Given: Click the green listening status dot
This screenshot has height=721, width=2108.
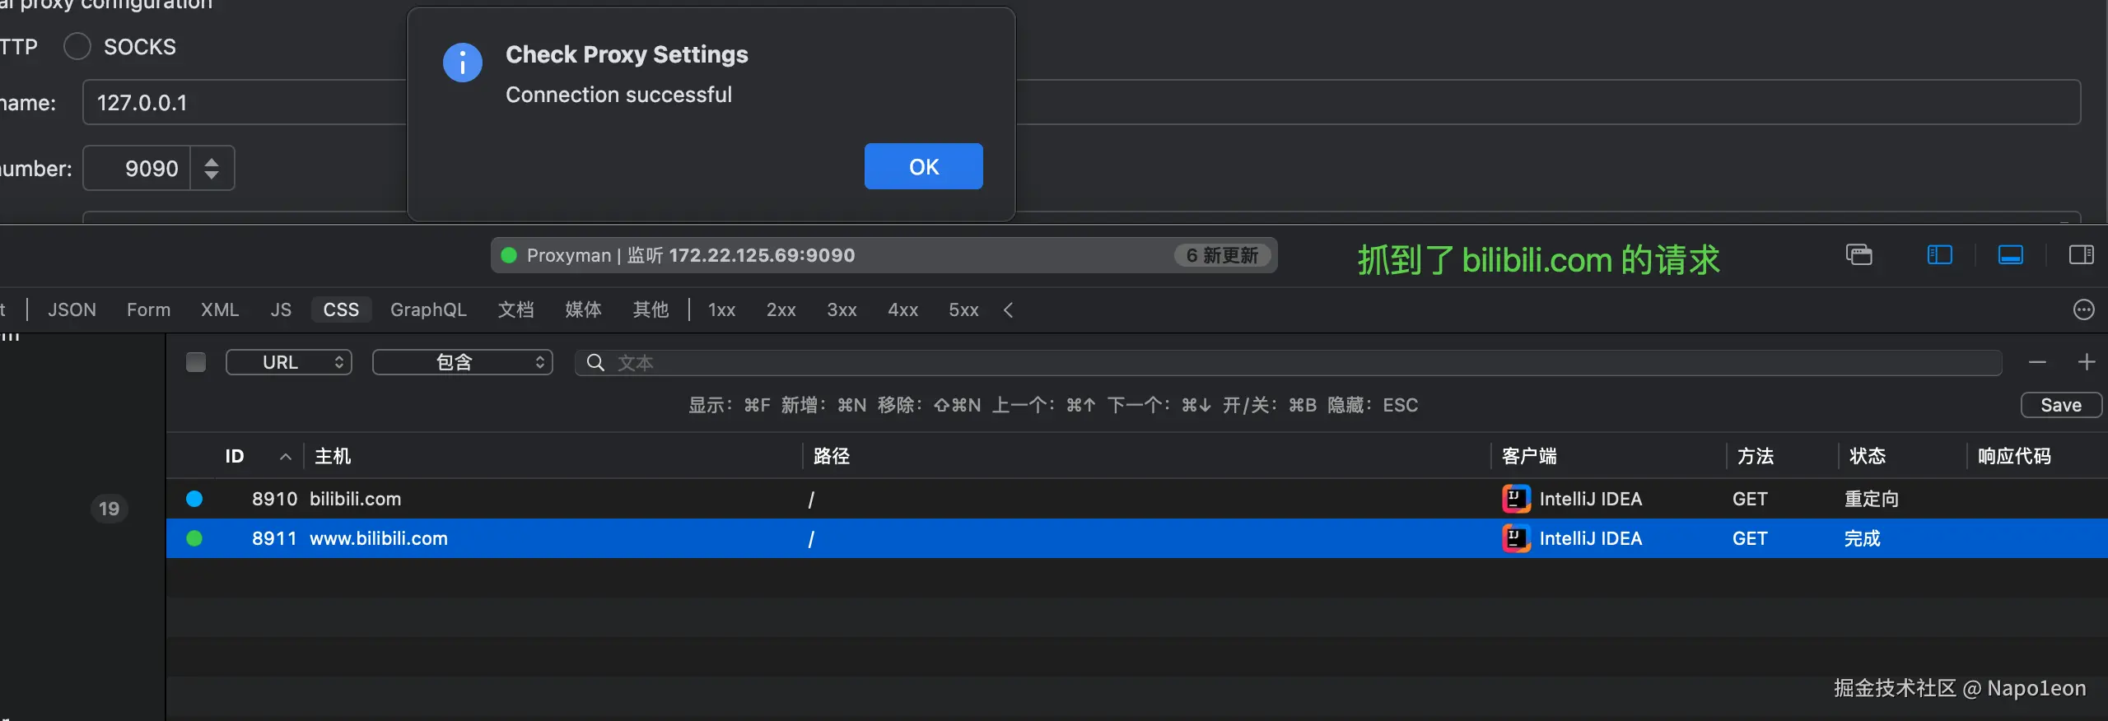Looking at the screenshot, I should [509, 255].
